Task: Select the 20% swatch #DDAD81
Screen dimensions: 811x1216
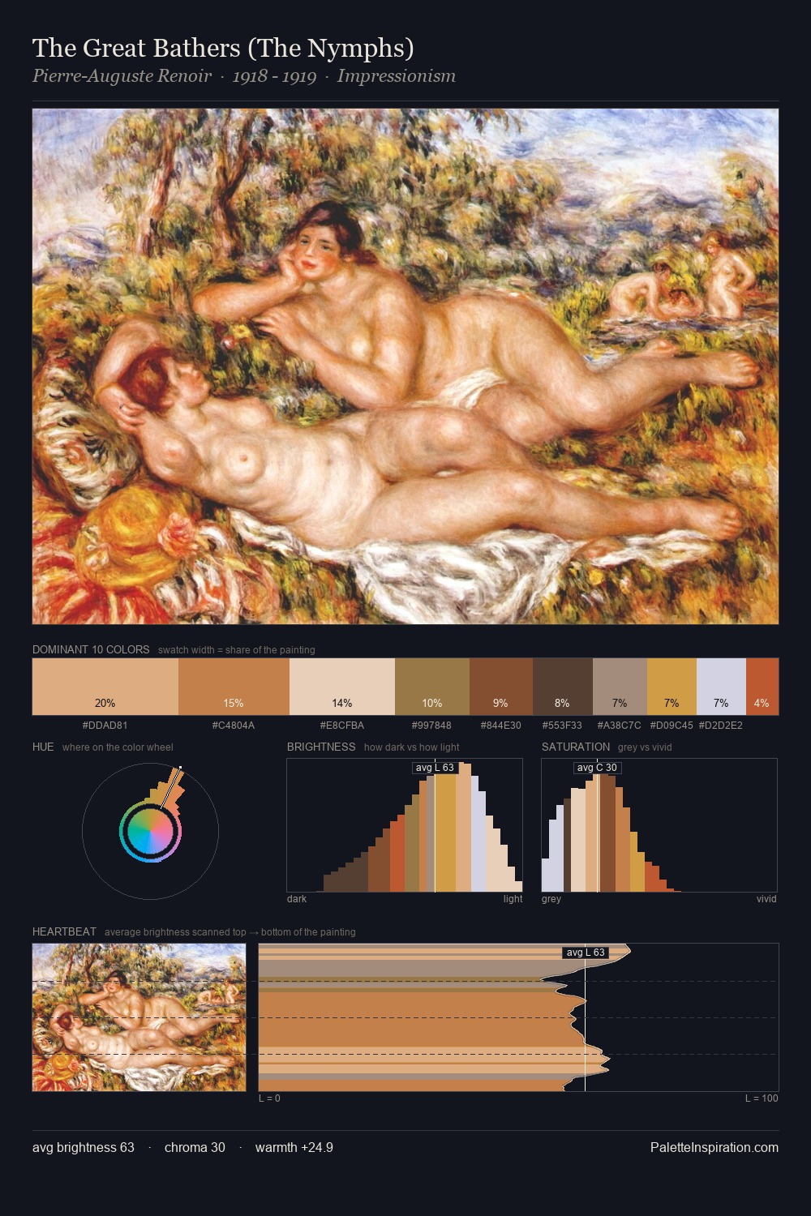Action: (105, 687)
